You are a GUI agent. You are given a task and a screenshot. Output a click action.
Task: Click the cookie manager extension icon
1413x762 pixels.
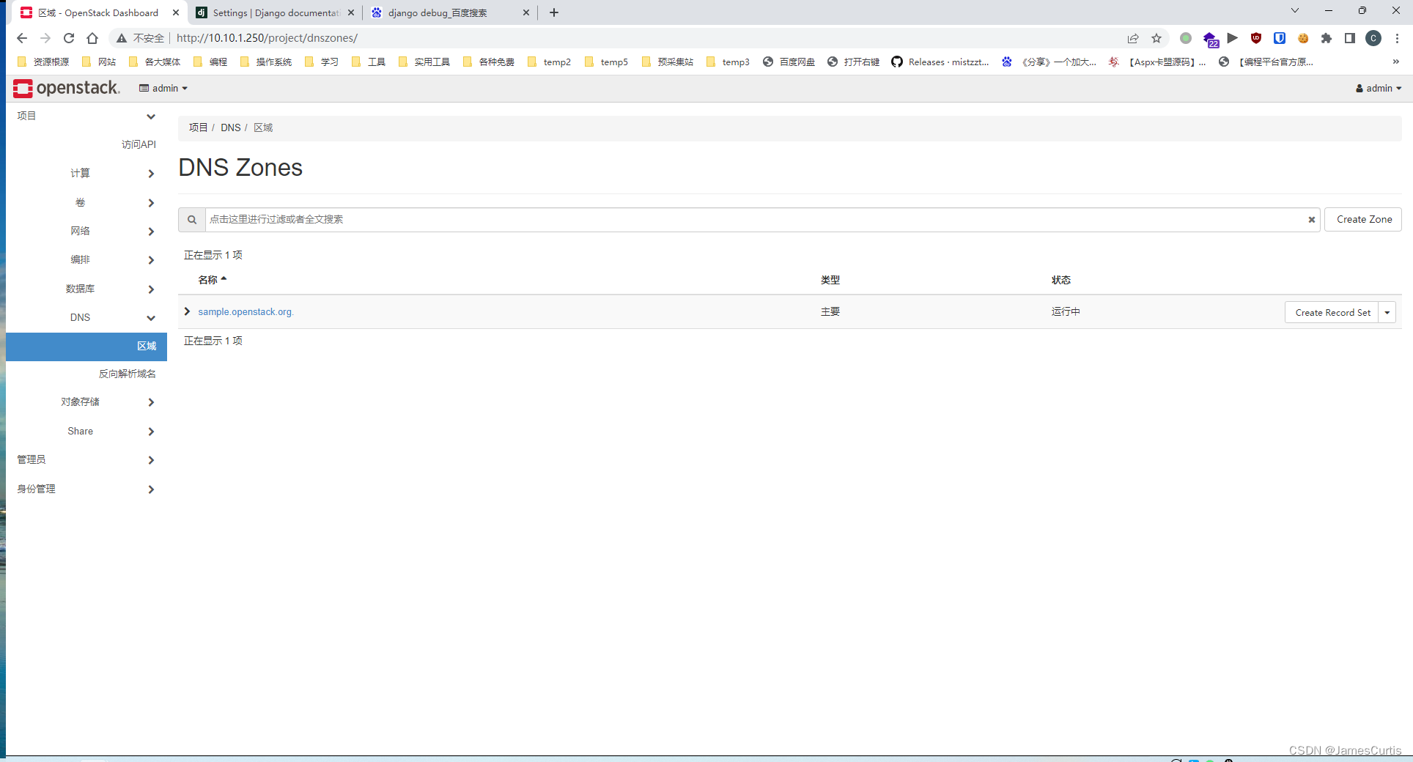pos(1303,38)
